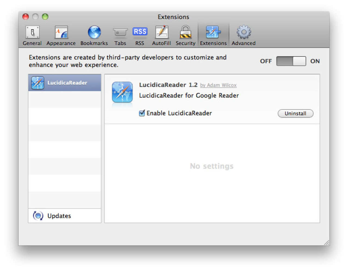The height and width of the screenshot is (271, 348).
Task: Click the Updates refresh icon
Action: 38,216
